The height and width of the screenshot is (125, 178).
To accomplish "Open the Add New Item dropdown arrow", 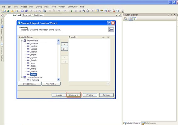I will (x=19, y=11).
